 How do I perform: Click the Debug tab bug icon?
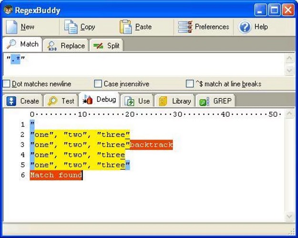88,99
